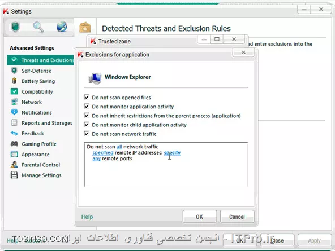335x251 pixels.
Task: Click the Parental Control person icon
Action: 14,164
